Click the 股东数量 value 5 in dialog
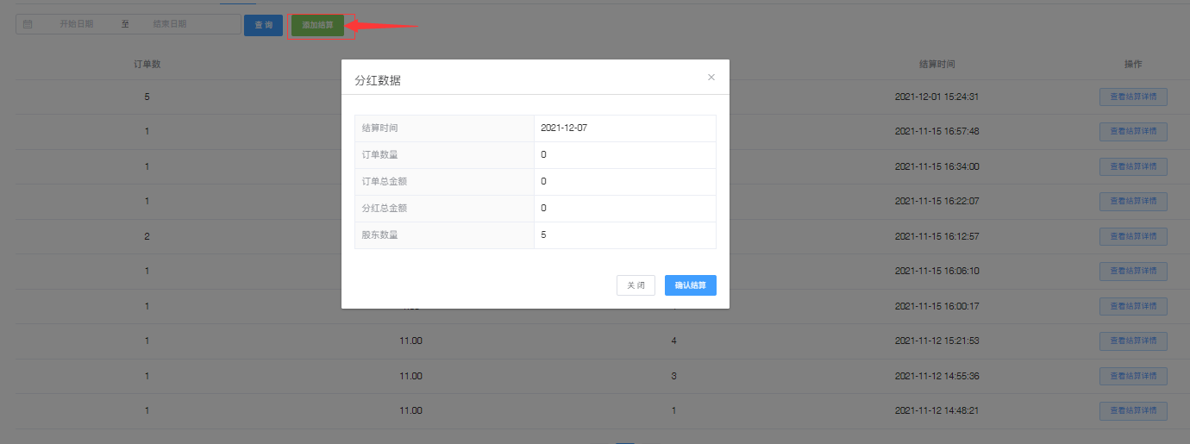This screenshot has height=444, width=1190. coord(543,235)
